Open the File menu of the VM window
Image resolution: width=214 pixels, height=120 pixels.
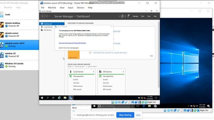[42, 8]
